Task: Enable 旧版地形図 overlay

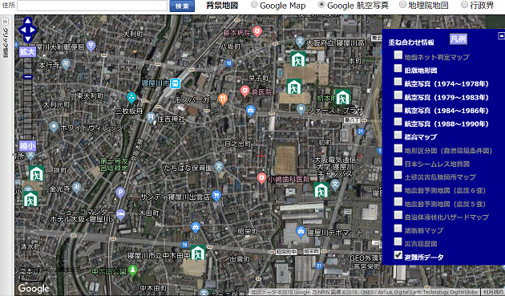Action: click(x=398, y=68)
